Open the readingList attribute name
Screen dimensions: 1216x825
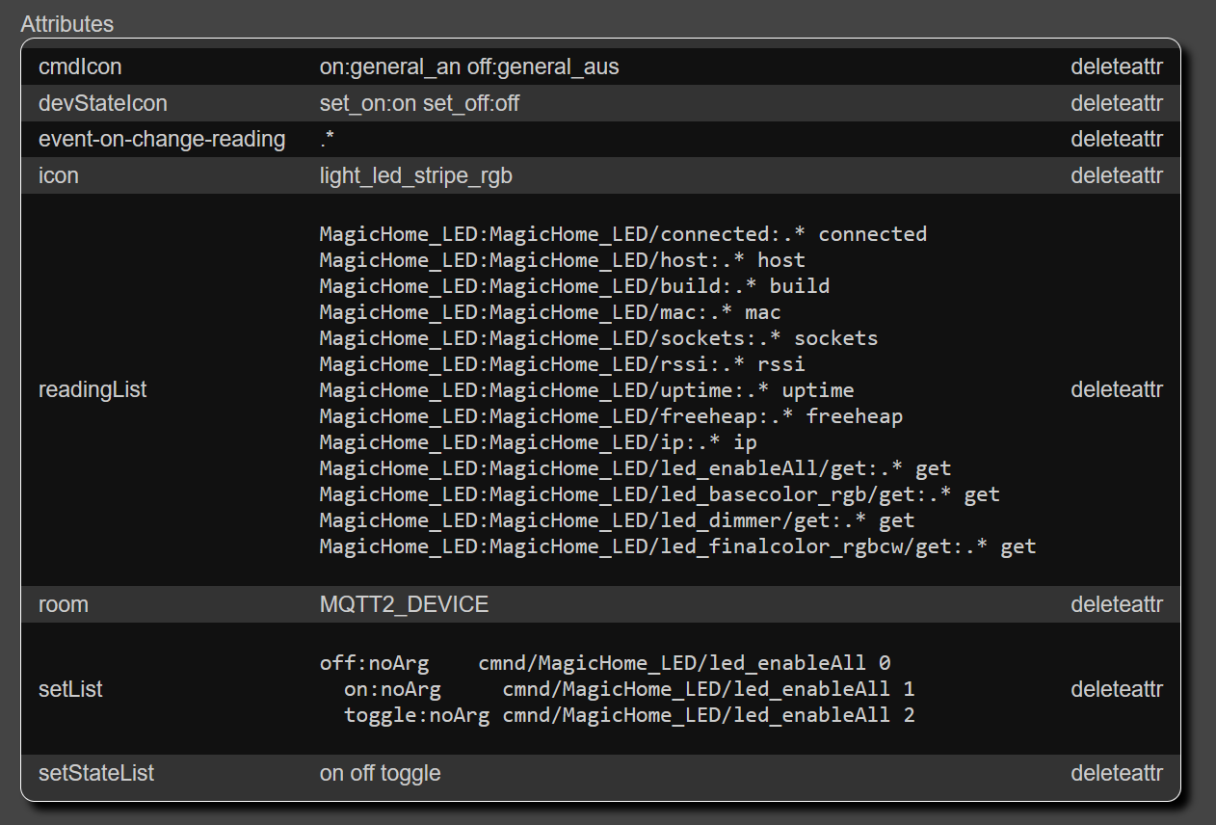[93, 390]
